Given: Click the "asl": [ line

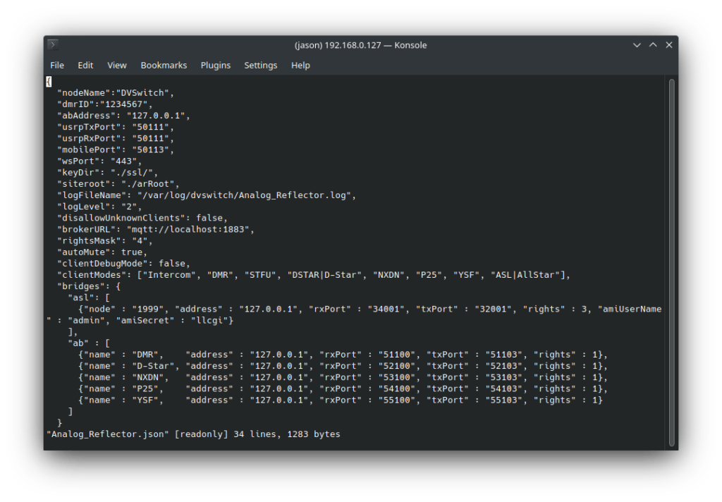Looking at the screenshot, I should [88, 298].
